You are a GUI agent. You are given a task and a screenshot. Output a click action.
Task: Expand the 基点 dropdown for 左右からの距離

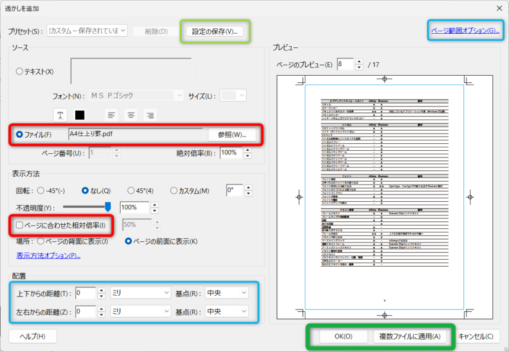click(227, 311)
